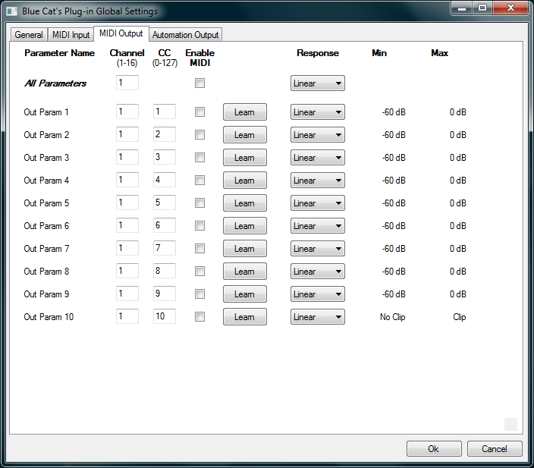Expand Response dropdown for Out Param 2
The width and height of the screenshot is (534, 468).
click(317, 135)
